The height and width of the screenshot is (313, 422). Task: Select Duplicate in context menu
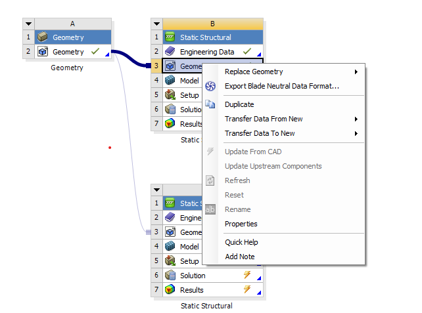[x=284, y=104]
